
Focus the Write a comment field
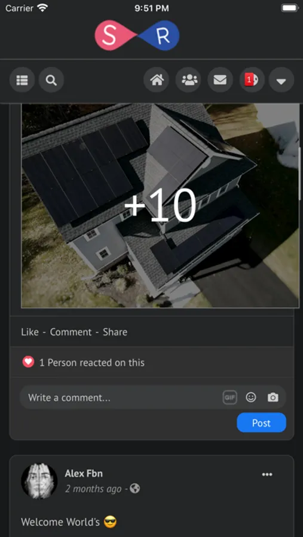120,397
